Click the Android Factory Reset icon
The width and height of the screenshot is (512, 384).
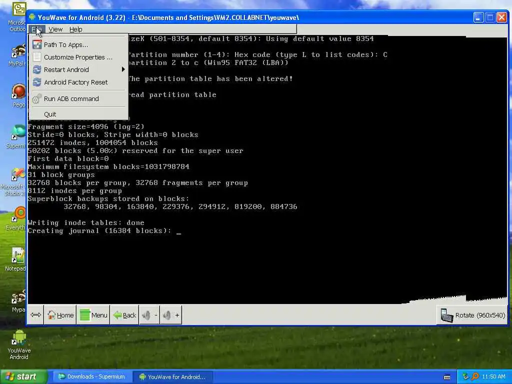(37, 82)
